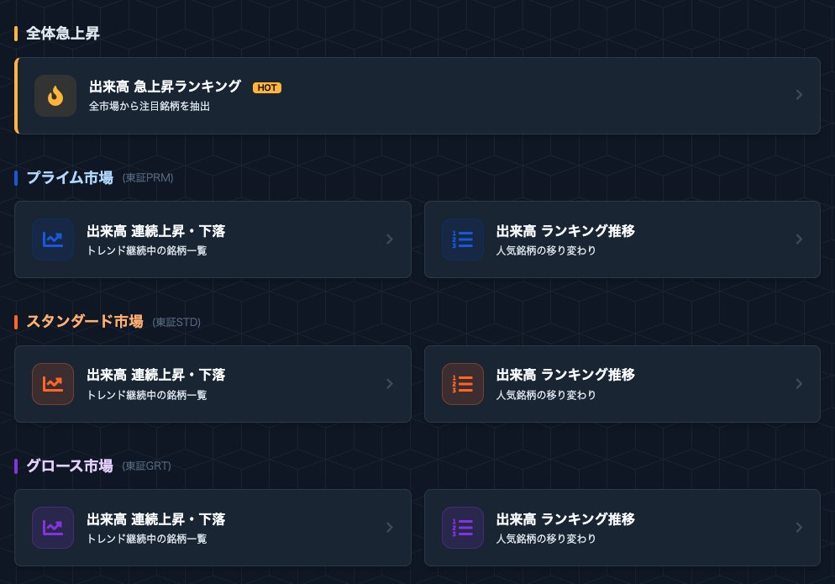Open chevron on Prime 連続上昇・下落 card

[x=389, y=239]
